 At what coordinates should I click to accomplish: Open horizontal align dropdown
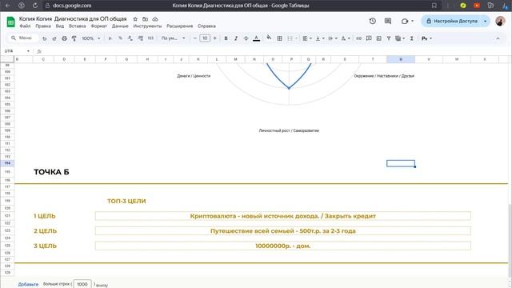click(306, 38)
